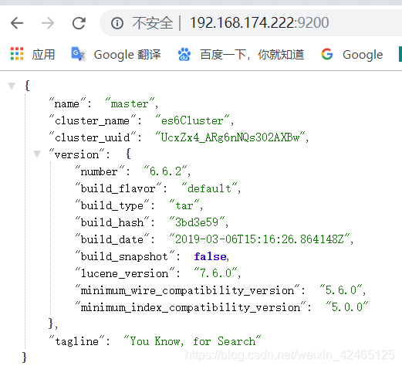The width and height of the screenshot is (402, 369).
Task: Open site info via the not-secure icon
Action: [x=117, y=23]
